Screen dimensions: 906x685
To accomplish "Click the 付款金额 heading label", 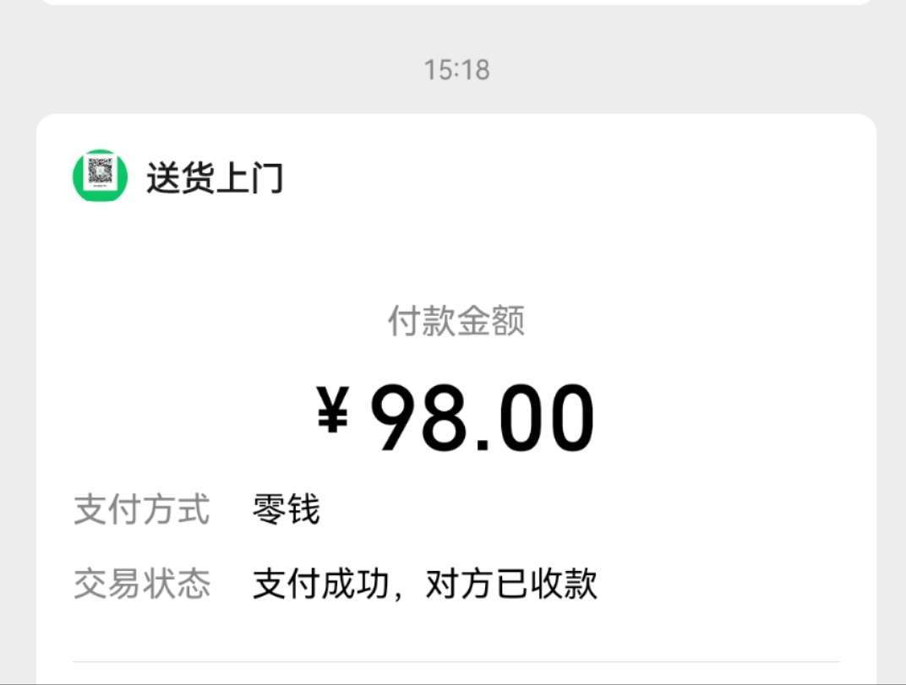I will coord(456,321).
